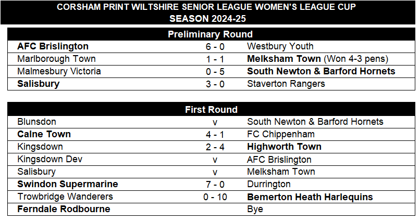
Task: Select Highworth Town winner cell
Action: [x=284, y=147]
